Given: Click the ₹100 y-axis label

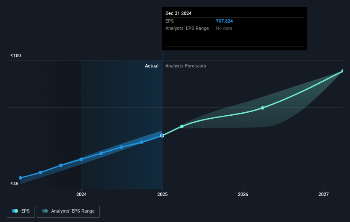Looking at the screenshot, I should (16, 55).
